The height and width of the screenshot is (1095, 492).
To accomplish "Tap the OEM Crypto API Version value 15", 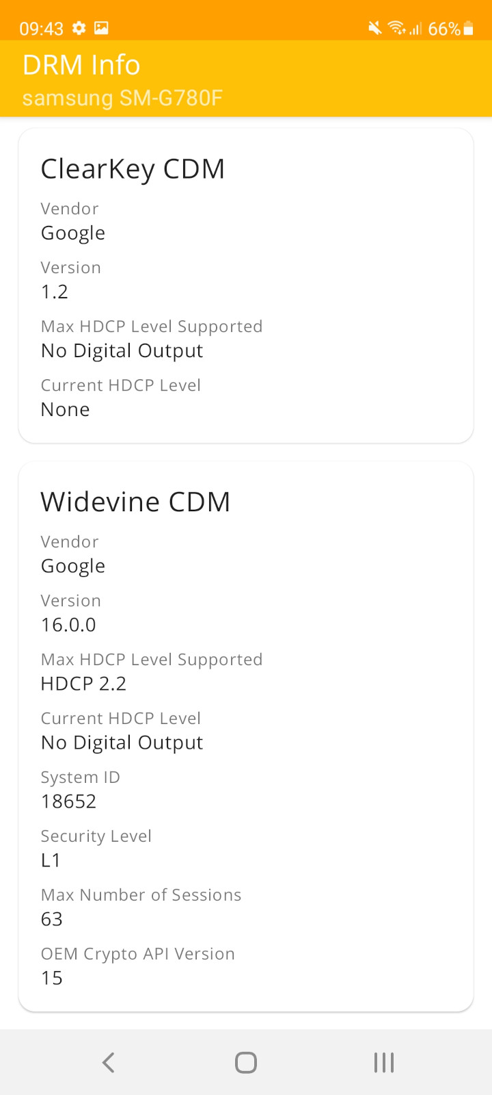I will 52,978.
